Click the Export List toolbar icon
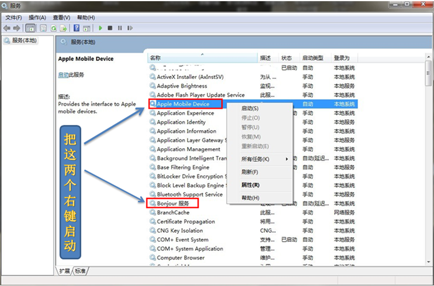Viewport: 434px width, 286px height. (x=64, y=28)
